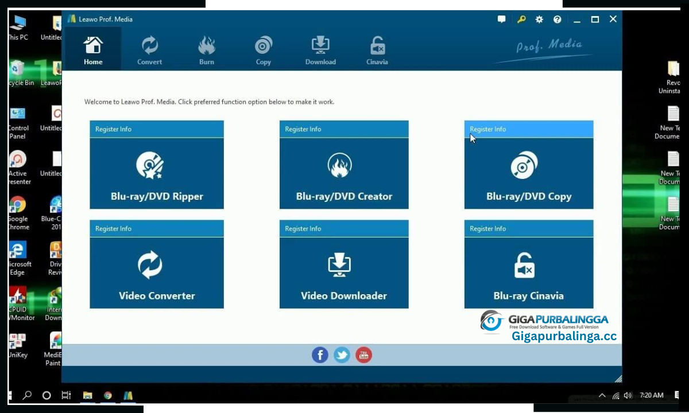
Task: Switch to the Convert tab
Action: pyautogui.click(x=150, y=49)
